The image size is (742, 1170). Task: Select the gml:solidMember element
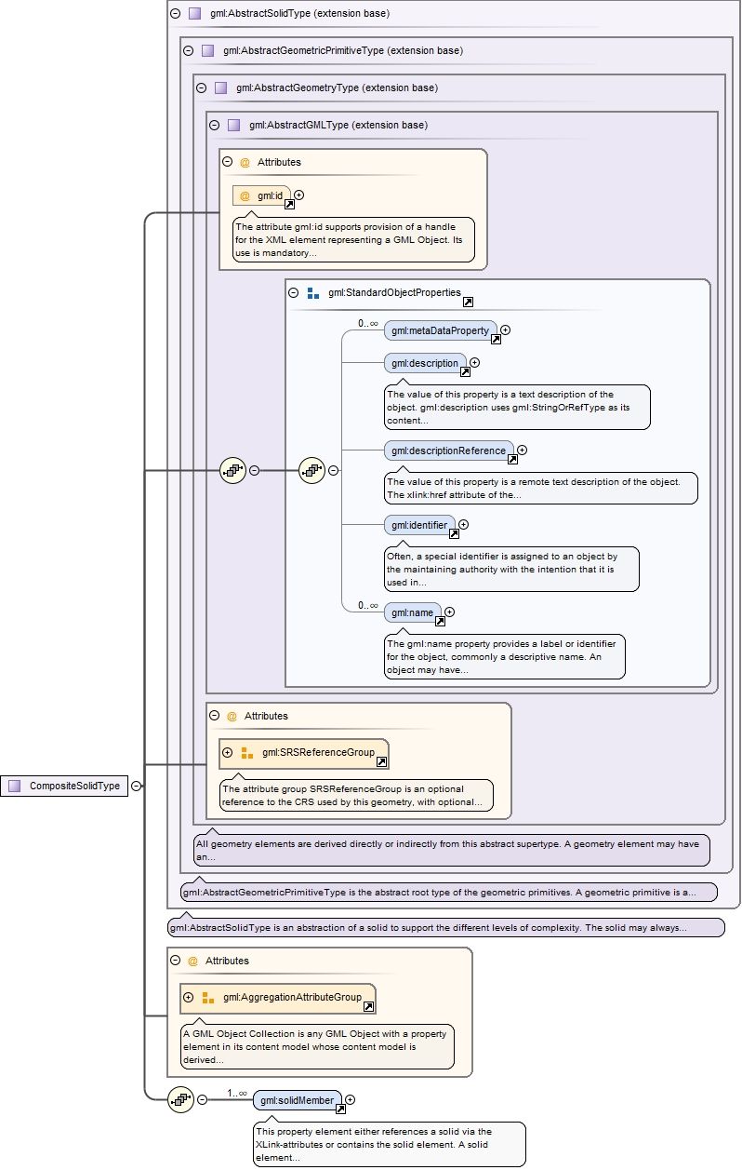click(298, 1100)
